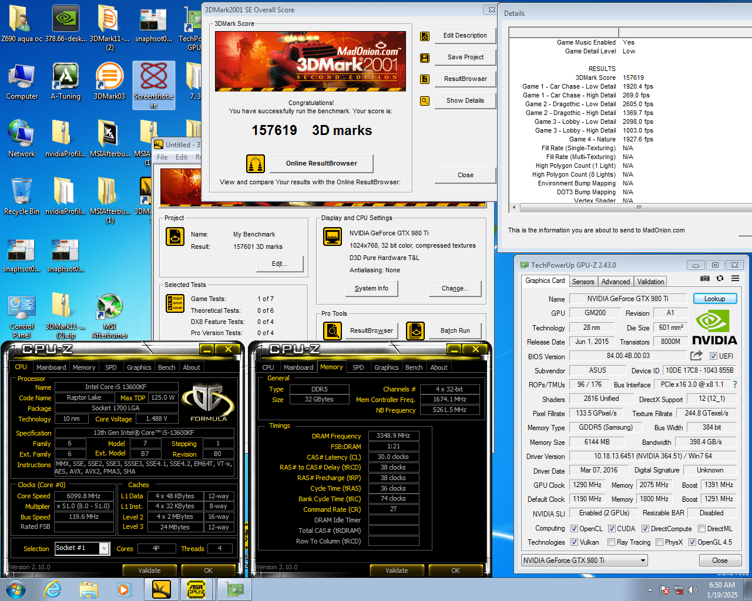Click GPU-Z refresh icon
The width and height of the screenshot is (752, 601).
720,278
